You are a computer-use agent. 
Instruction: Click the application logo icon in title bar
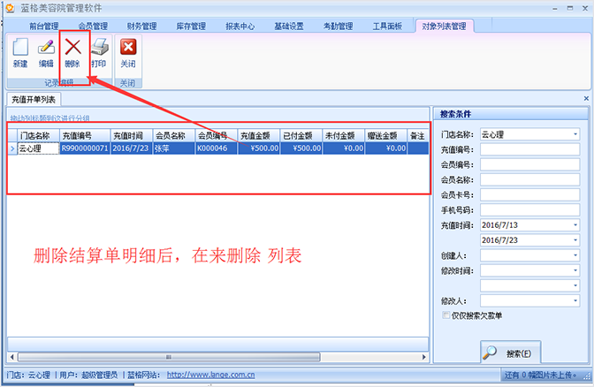point(11,8)
